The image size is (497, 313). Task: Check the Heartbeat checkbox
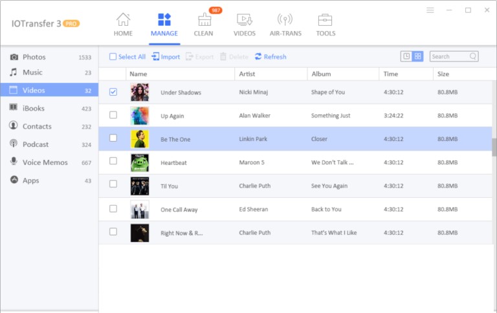[113, 161]
